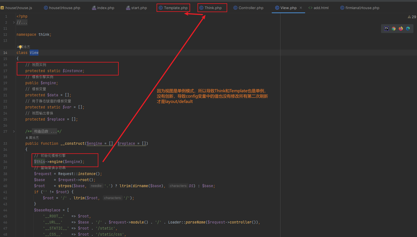The width and height of the screenshot is (417, 237).
Task: Click line number 44 in the gutter
Action: click(5, 210)
